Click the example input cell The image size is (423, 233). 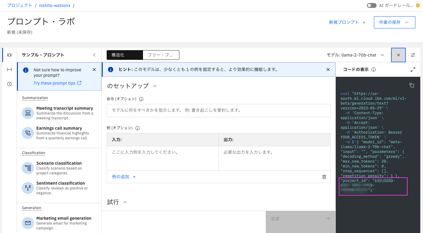click(x=163, y=158)
